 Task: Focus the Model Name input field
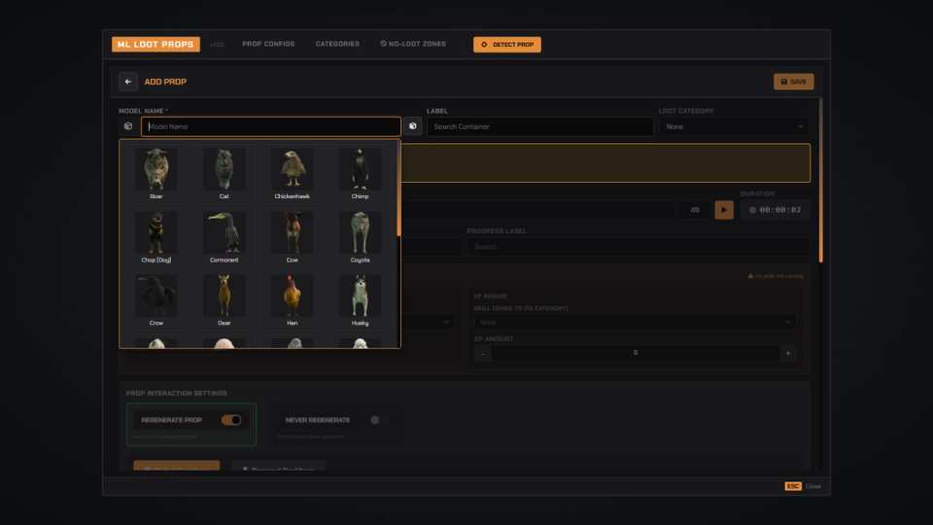point(271,126)
